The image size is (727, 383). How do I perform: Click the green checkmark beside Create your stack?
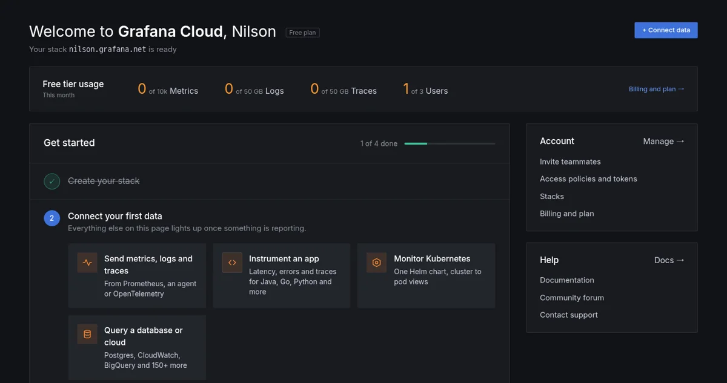tap(51, 181)
